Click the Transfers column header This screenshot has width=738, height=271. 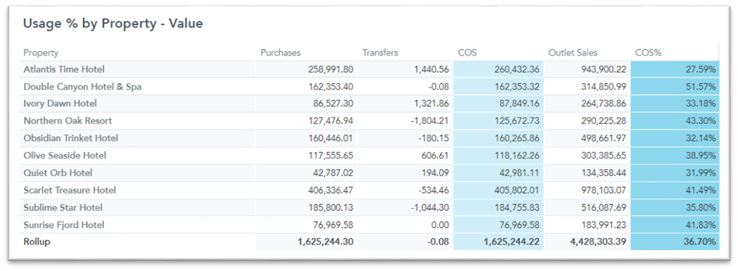[380, 53]
